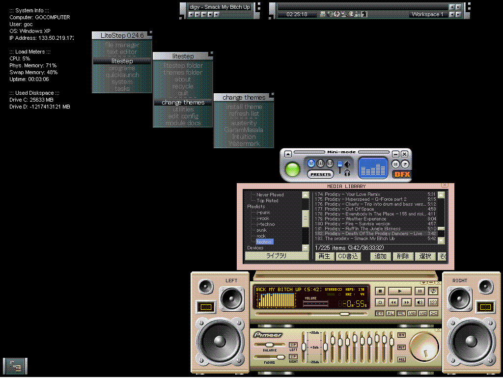Open DFX help question mark icon
This screenshot has height=378, width=503.
click(405, 164)
